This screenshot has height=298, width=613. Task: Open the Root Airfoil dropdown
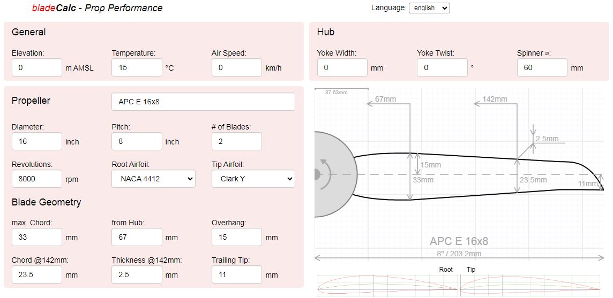coord(153,179)
